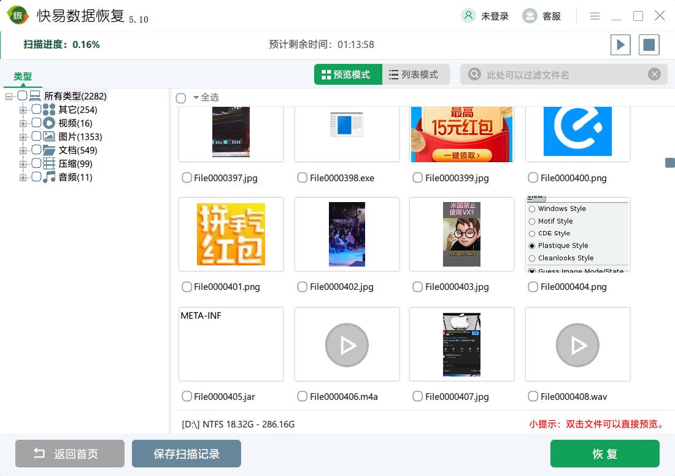Screen dimensions: 675x476
Task: Select 视频(16) in the tree
Action: pyautogui.click(x=75, y=123)
